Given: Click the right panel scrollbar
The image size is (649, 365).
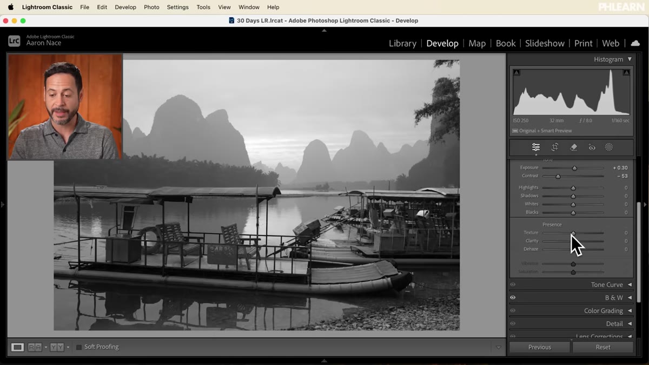Looking at the screenshot, I should pos(639,251).
